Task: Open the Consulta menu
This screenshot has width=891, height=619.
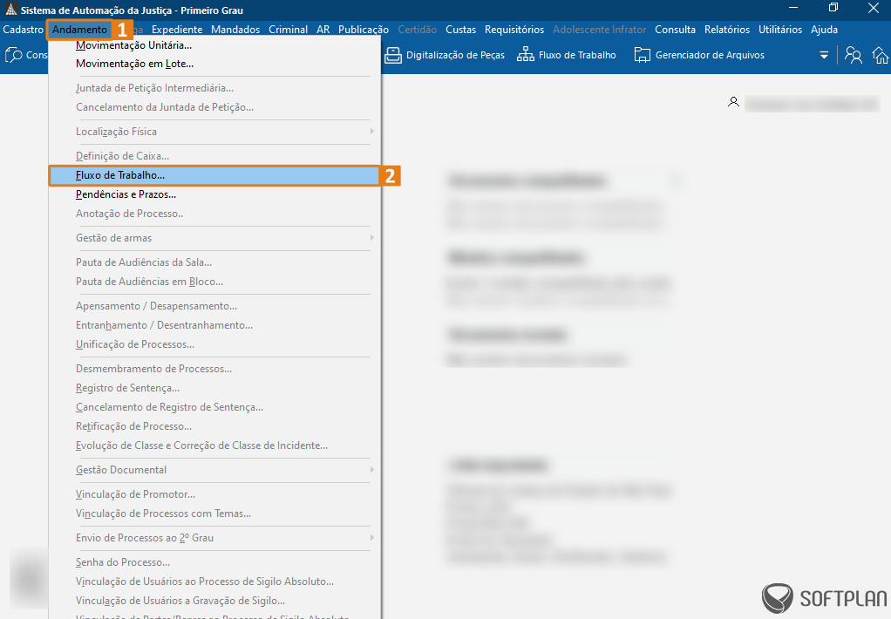Action: (x=675, y=30)
